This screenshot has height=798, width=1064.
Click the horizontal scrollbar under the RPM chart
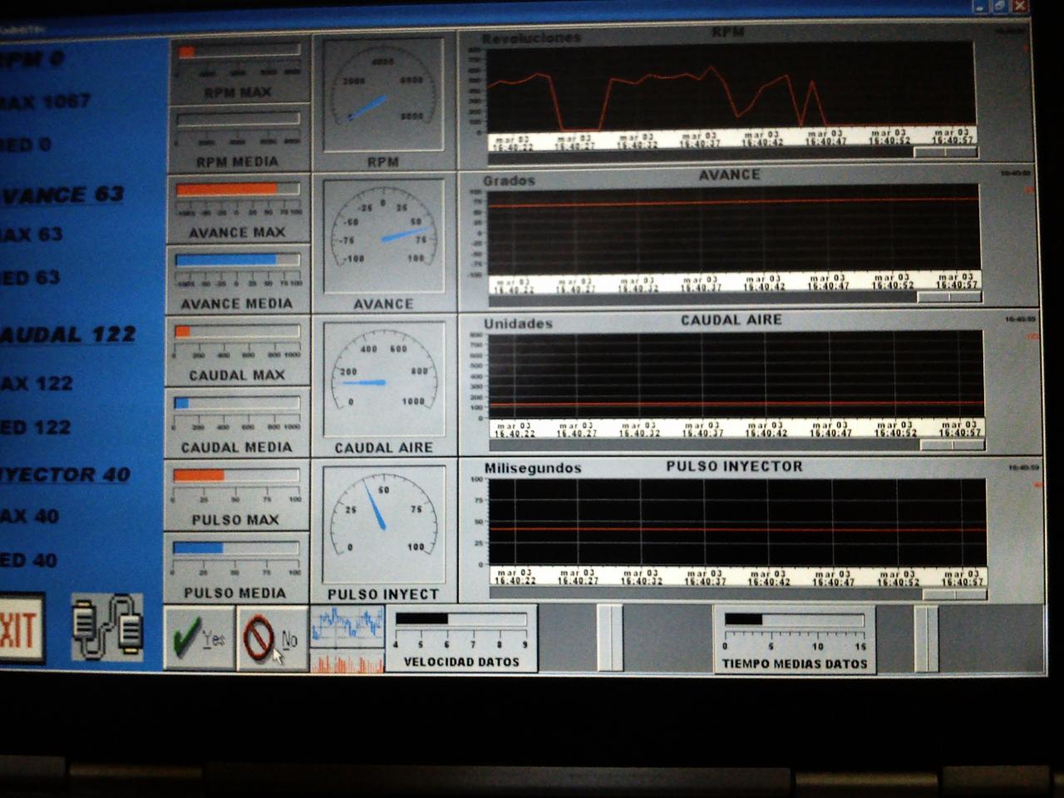[731, 153]
